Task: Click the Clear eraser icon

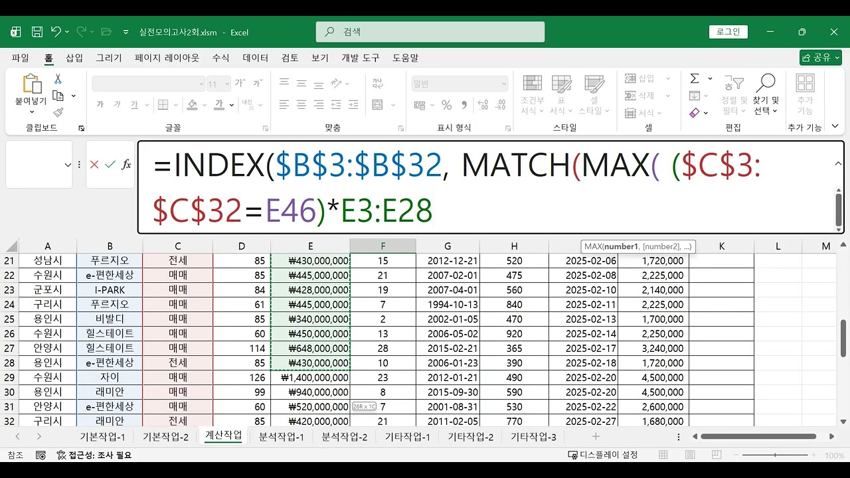Action: 695,113
